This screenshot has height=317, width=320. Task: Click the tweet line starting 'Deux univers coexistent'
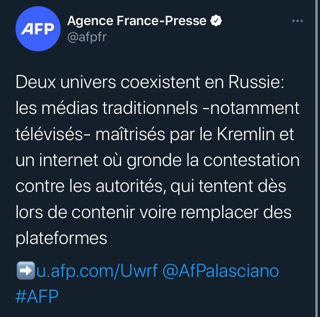pyautogui.click(x=150, y=82)
